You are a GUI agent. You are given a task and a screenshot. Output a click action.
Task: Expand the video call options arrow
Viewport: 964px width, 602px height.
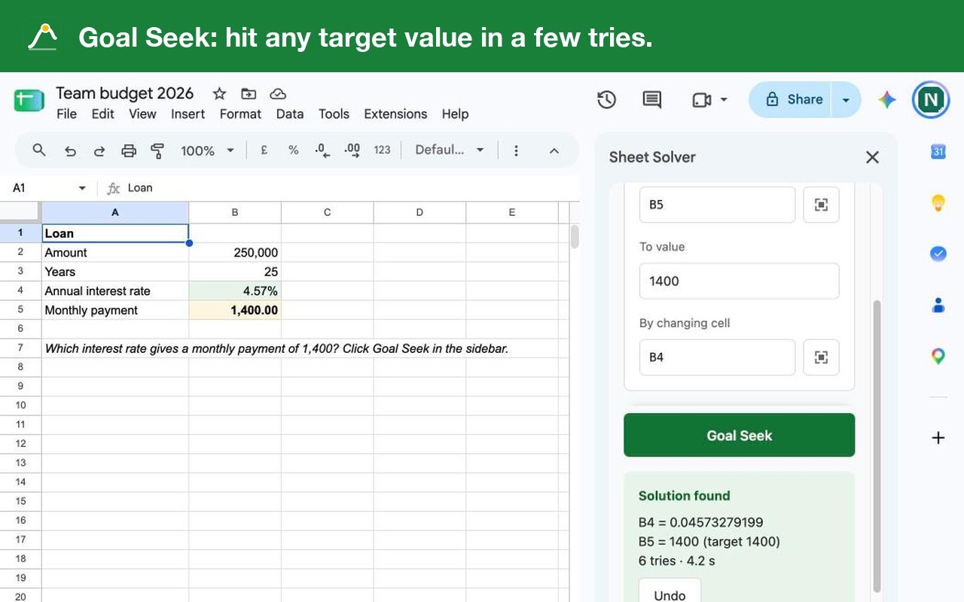724,99
